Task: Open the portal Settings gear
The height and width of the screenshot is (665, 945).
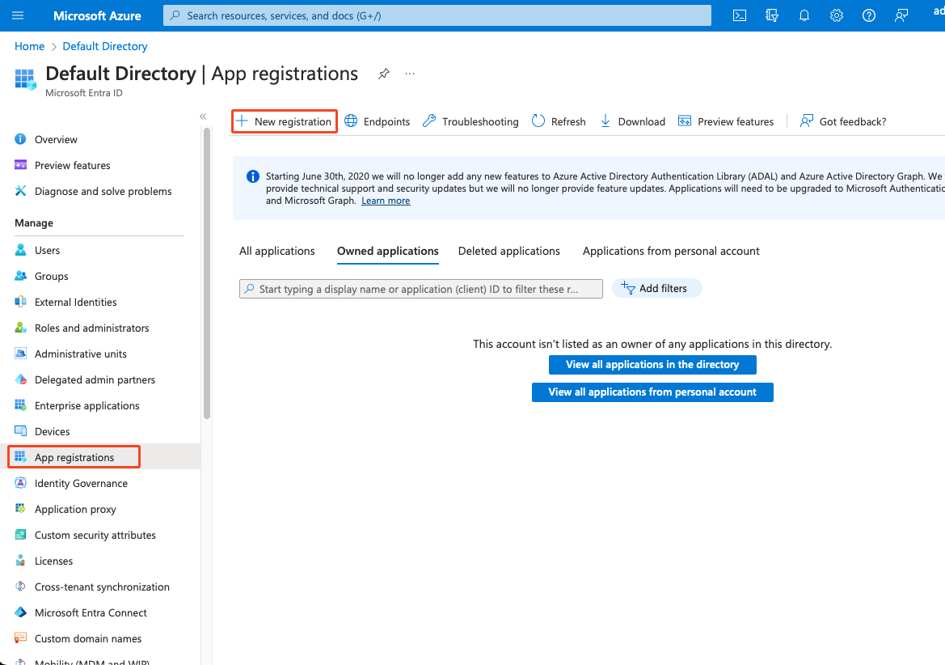Action: click(836, 15)
